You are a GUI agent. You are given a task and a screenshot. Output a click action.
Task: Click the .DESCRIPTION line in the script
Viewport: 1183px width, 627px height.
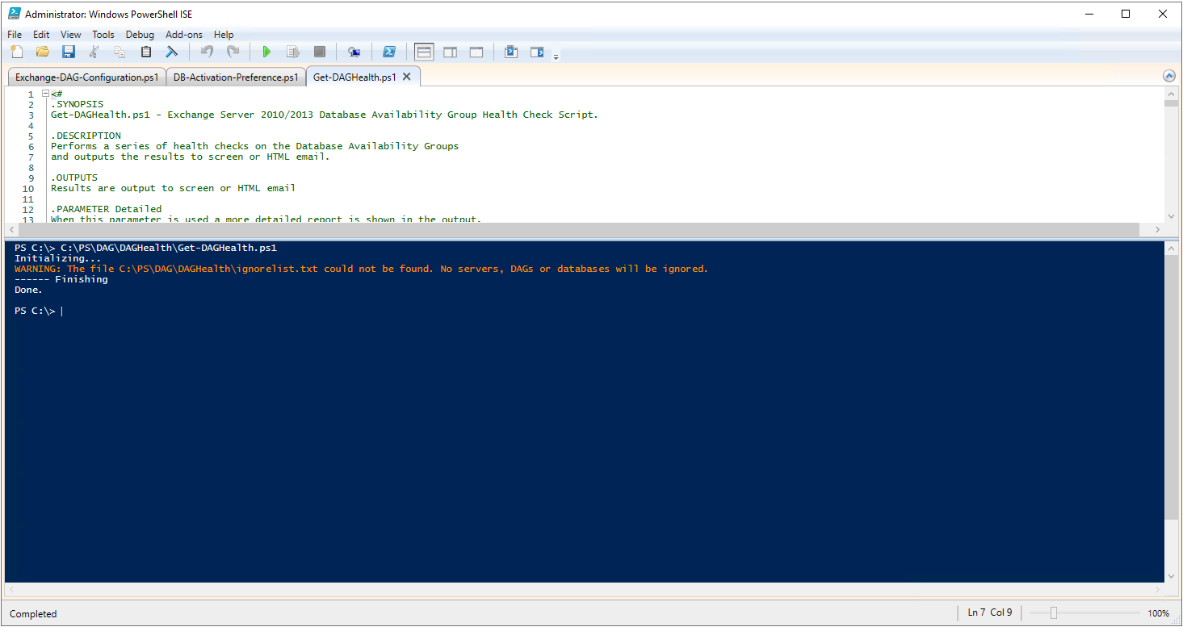(x=86, y=136)
